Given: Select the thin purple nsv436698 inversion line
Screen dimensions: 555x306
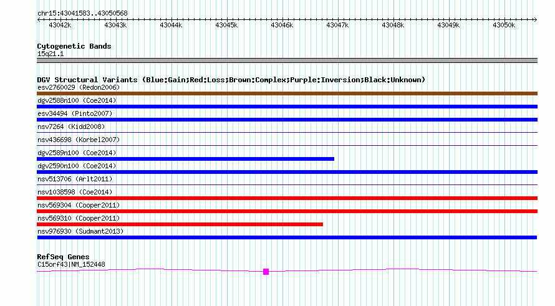Looking at the screenshot, I should [x=287, y=145].
